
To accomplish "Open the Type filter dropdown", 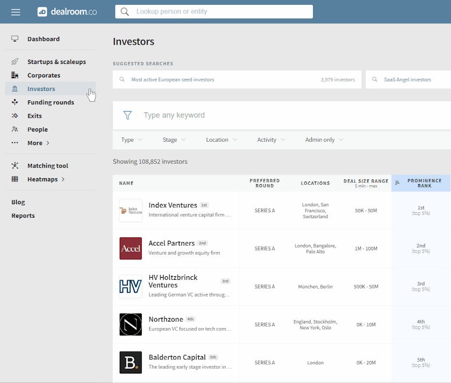I will pos(132,140).
